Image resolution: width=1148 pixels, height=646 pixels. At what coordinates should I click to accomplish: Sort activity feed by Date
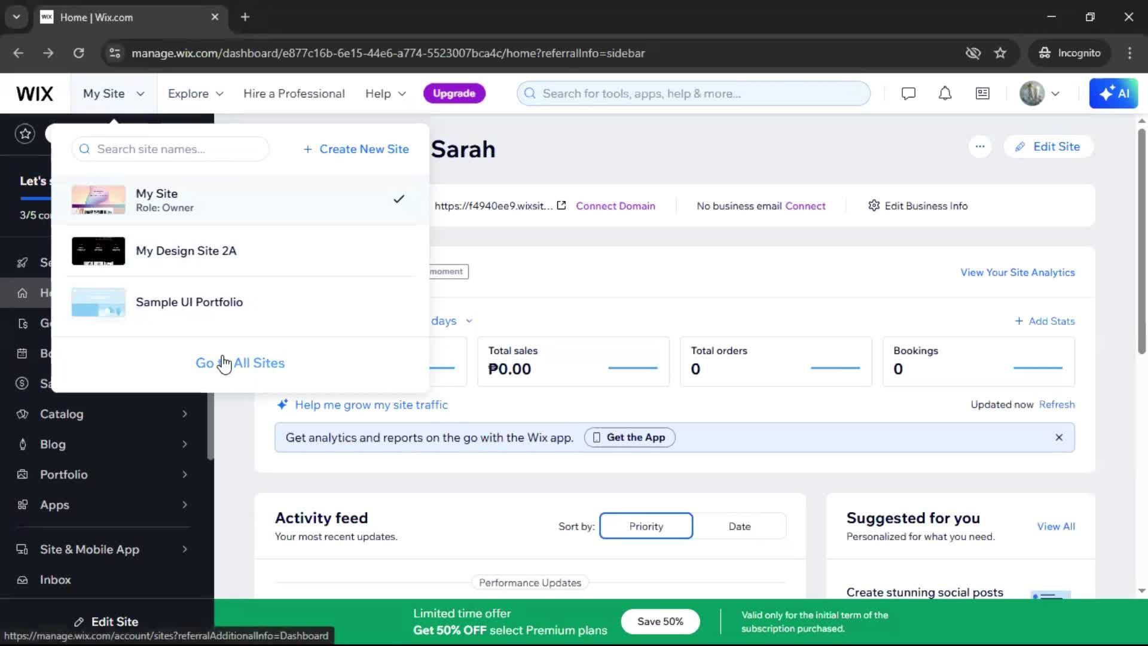click(x=740, y=526)
